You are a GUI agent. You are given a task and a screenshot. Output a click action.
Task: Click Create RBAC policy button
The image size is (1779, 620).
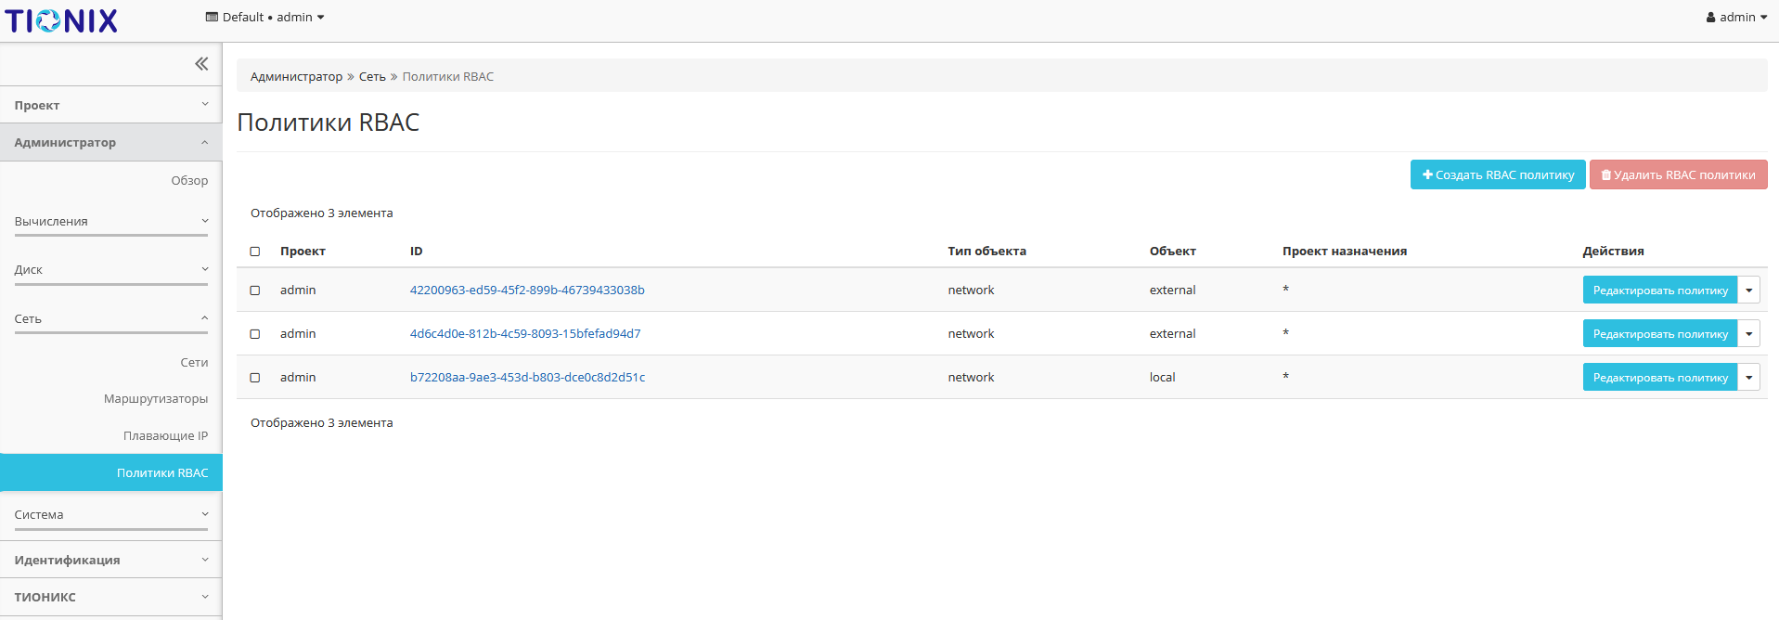pos(1497,174)
